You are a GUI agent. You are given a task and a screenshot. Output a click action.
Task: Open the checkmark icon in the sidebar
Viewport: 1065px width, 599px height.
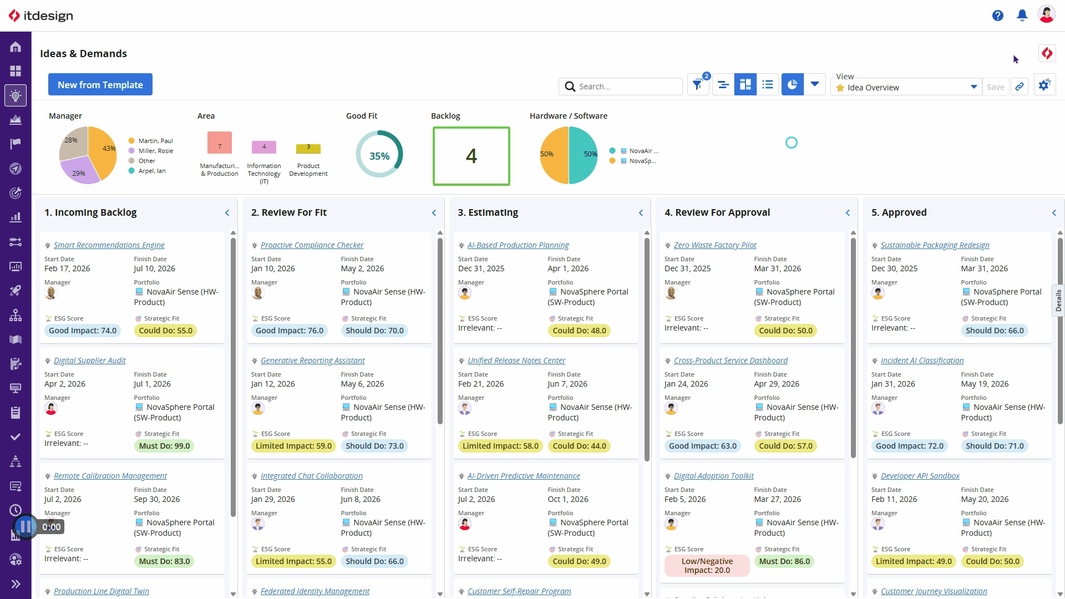point(16,437)
